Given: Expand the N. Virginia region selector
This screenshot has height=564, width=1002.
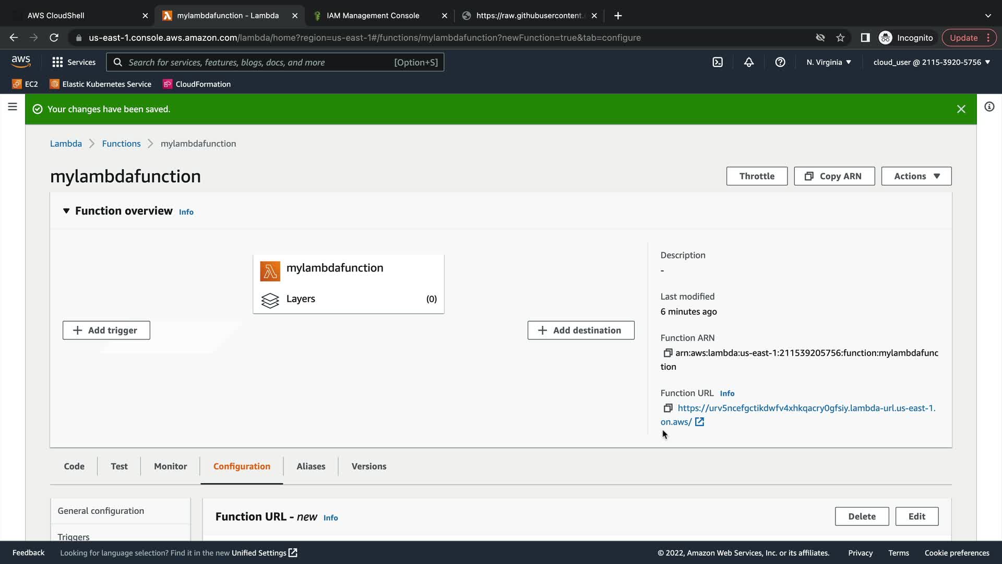Looking at the screenshot, I should pos(828,62).
